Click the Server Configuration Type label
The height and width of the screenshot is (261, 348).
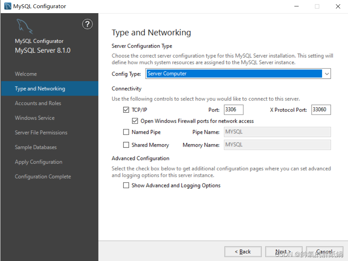click(x=142, y=46)
